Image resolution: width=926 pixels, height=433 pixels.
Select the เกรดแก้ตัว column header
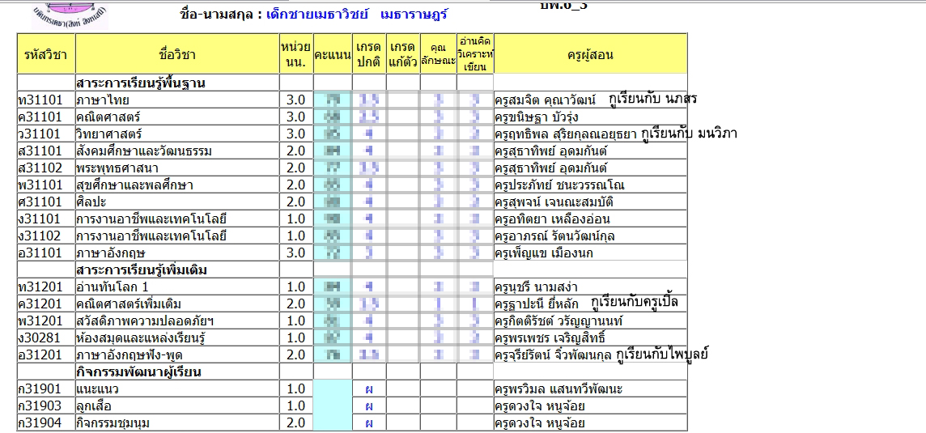tap(403, 53)
